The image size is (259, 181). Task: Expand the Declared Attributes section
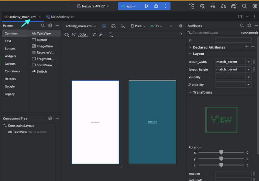190,47
